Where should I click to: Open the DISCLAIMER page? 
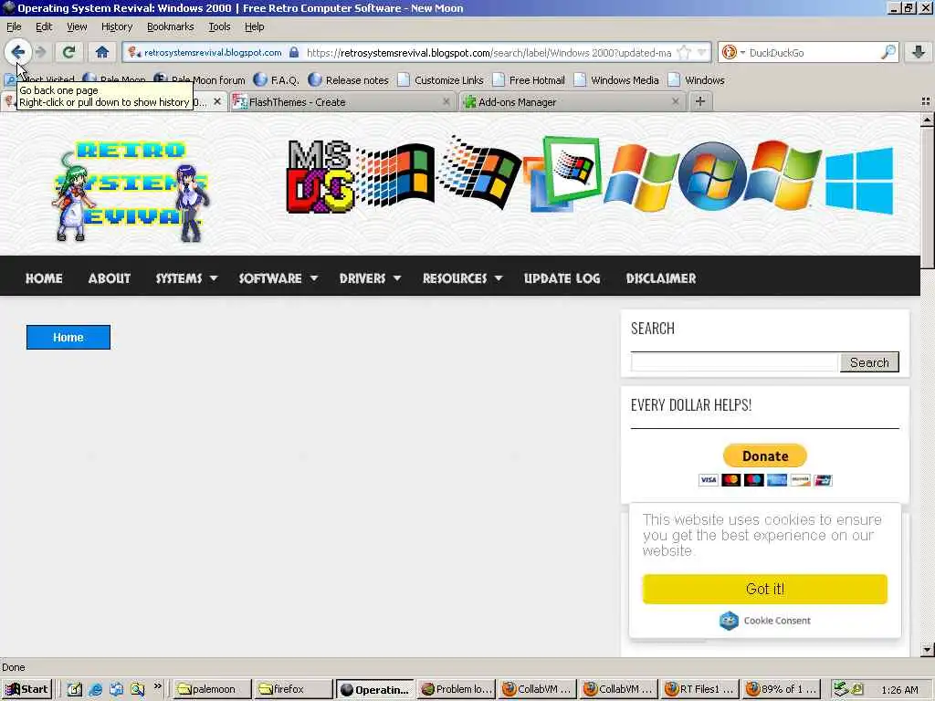pyautogui.click(x=661, y=278)
